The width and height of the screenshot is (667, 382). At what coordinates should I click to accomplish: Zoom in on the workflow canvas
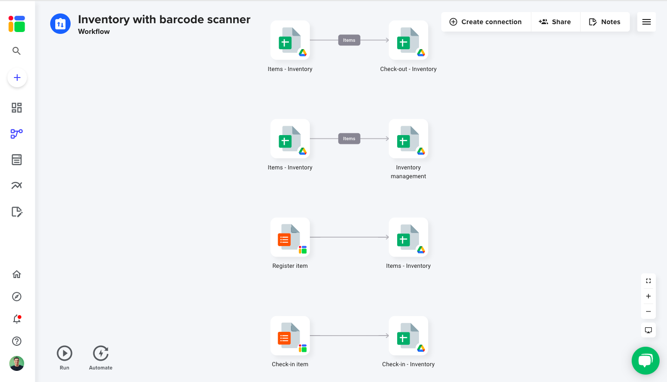coord(648,296)
